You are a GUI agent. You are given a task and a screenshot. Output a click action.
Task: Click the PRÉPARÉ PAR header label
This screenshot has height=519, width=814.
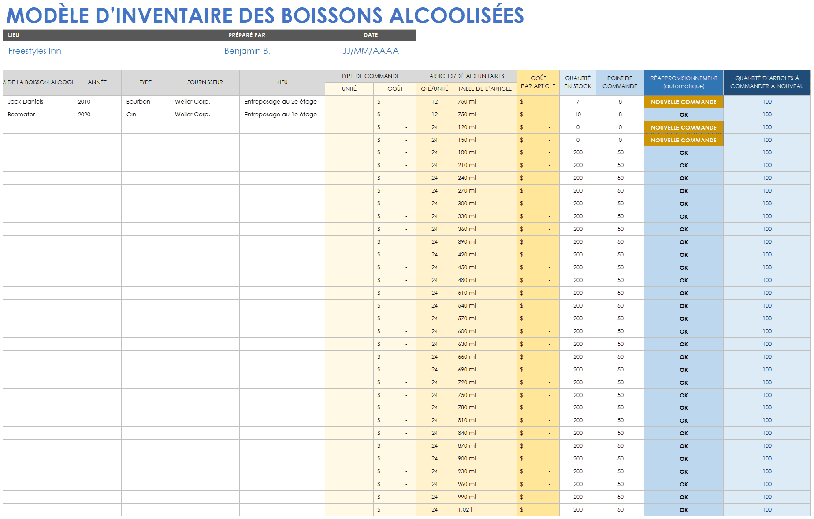pos(247,35)
